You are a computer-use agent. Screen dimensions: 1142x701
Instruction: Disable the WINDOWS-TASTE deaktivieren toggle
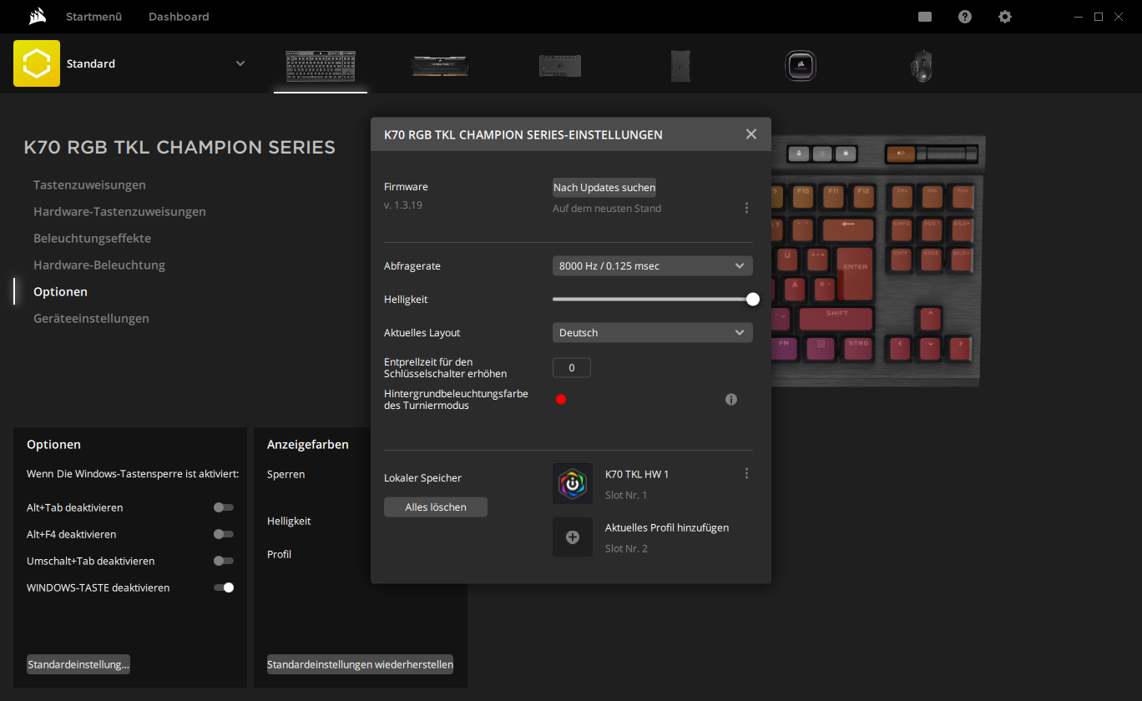click(223, 588)
